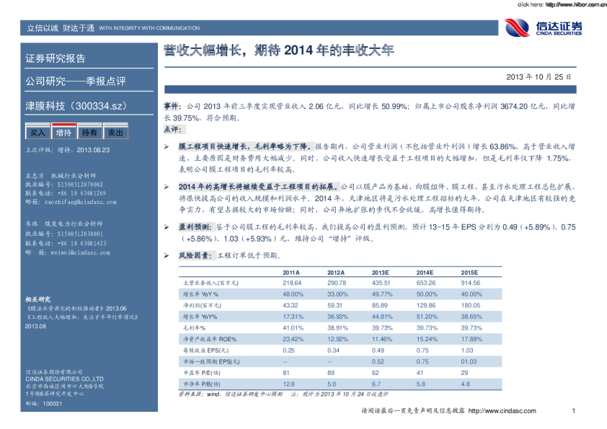Click the first bullet arrow before 膜工程项目快速增长
The width and height of the screenshot is (607, 429).
(x=167, y=146)
